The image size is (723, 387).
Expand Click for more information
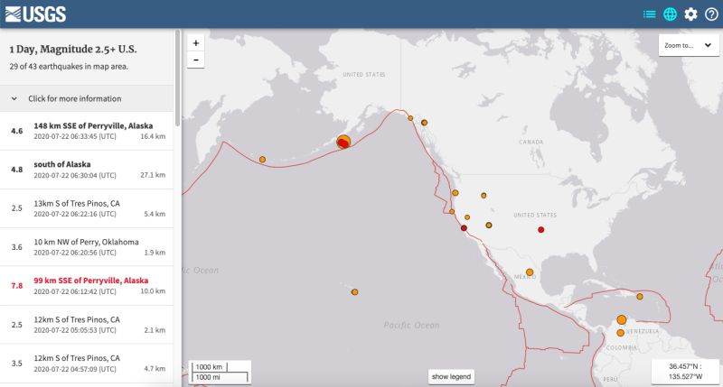pyautogui.click(x=87, y=98)
